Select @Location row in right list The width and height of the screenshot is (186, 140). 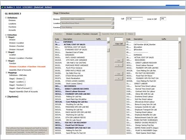point(152,47)
